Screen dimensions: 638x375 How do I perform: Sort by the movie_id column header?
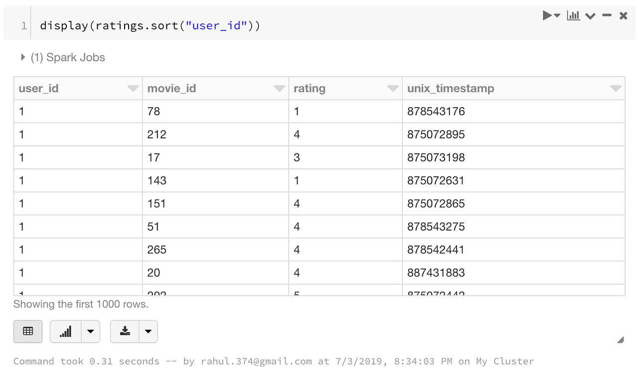(x=171, y=88)
